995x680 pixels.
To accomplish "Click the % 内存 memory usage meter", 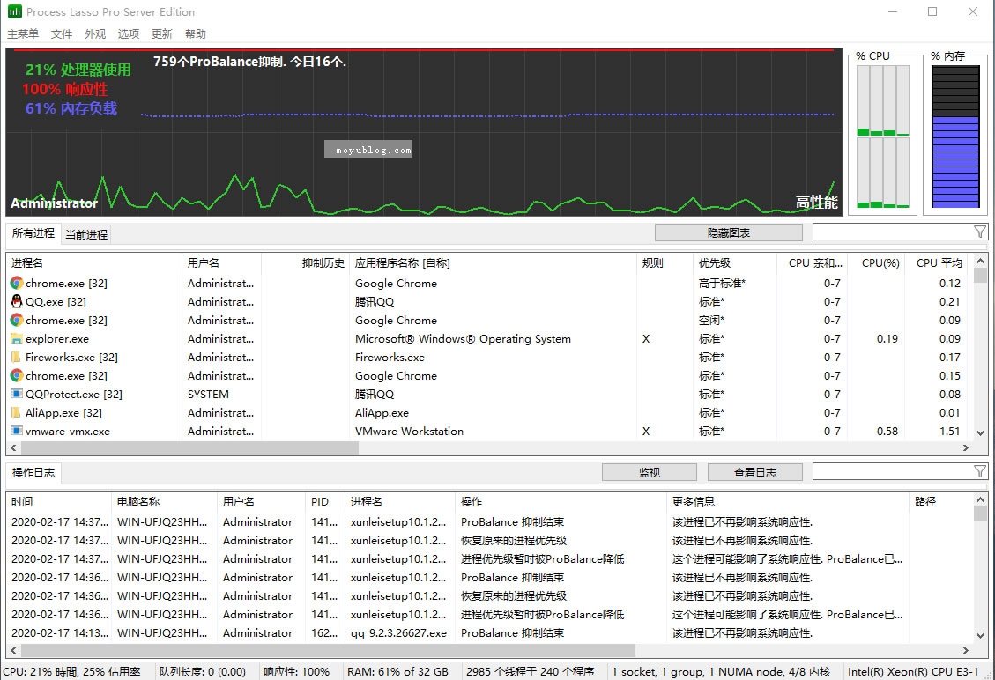I will 955,137.
